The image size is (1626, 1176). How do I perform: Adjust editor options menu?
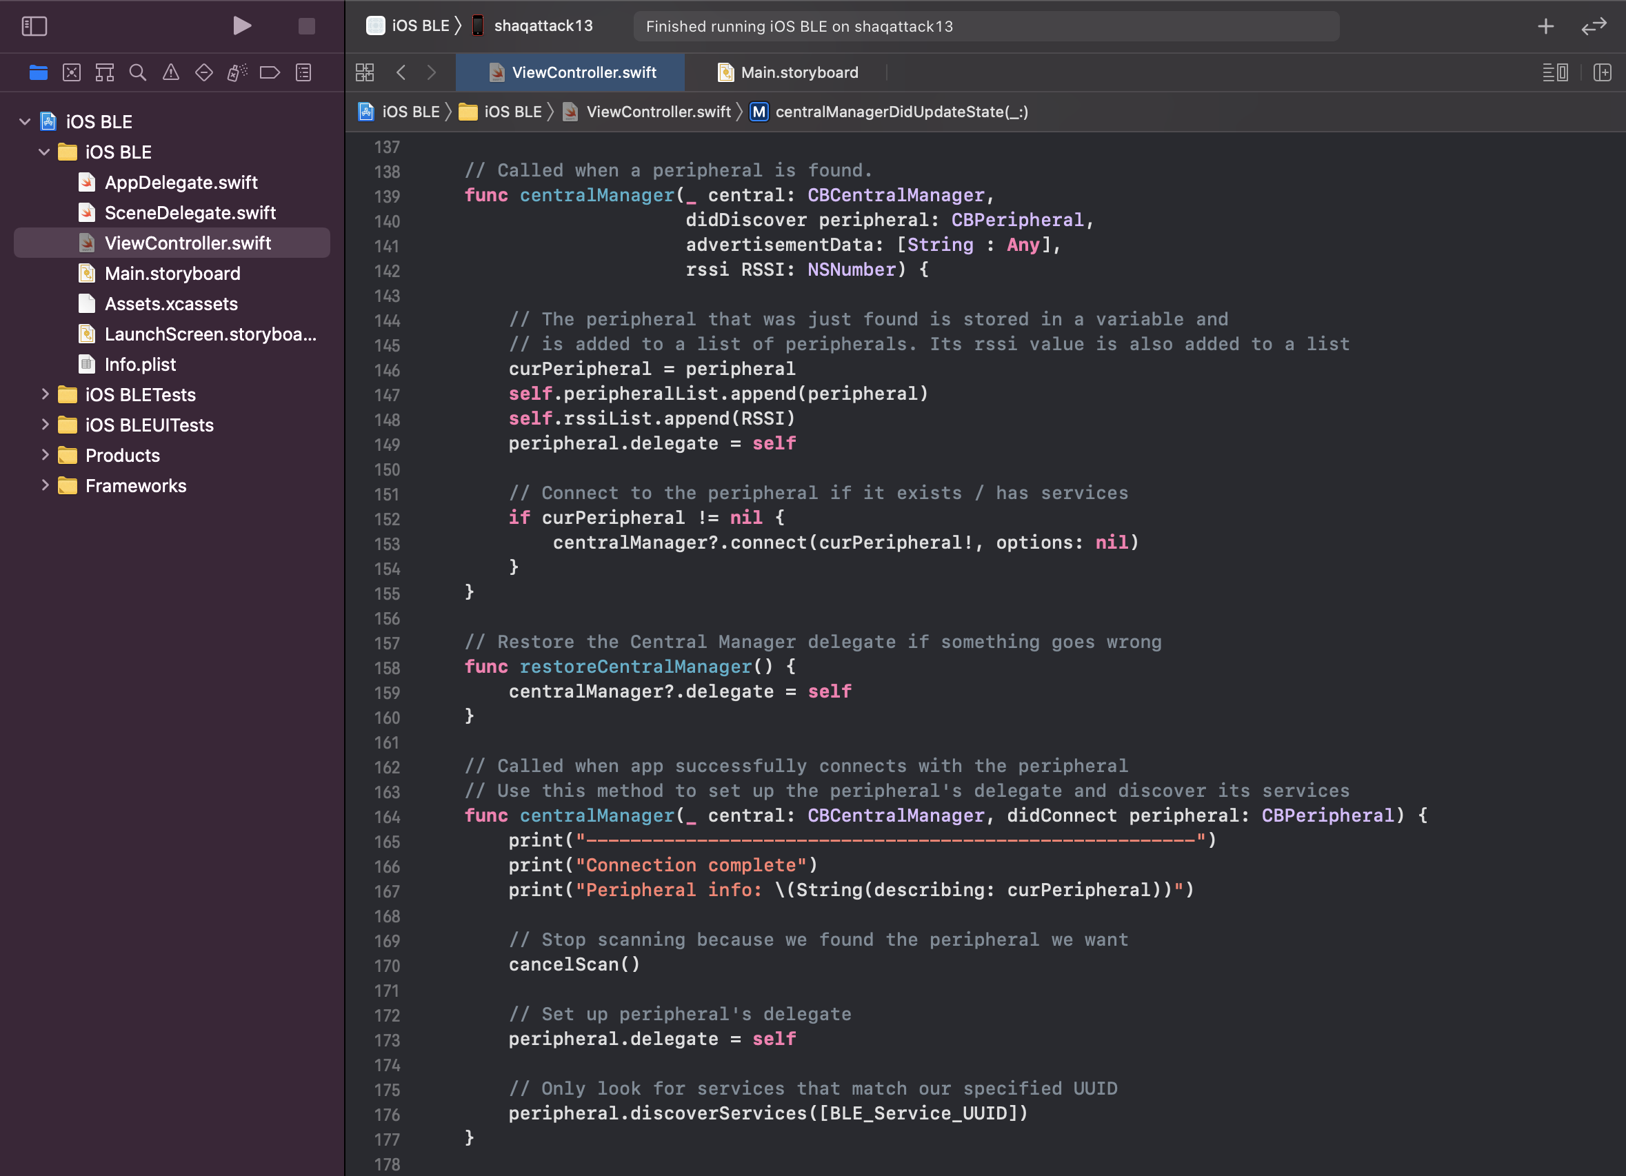pyautogui.click(x=1555, y=72)
